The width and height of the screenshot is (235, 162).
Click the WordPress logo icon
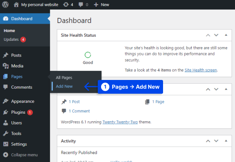pos(5,5)
